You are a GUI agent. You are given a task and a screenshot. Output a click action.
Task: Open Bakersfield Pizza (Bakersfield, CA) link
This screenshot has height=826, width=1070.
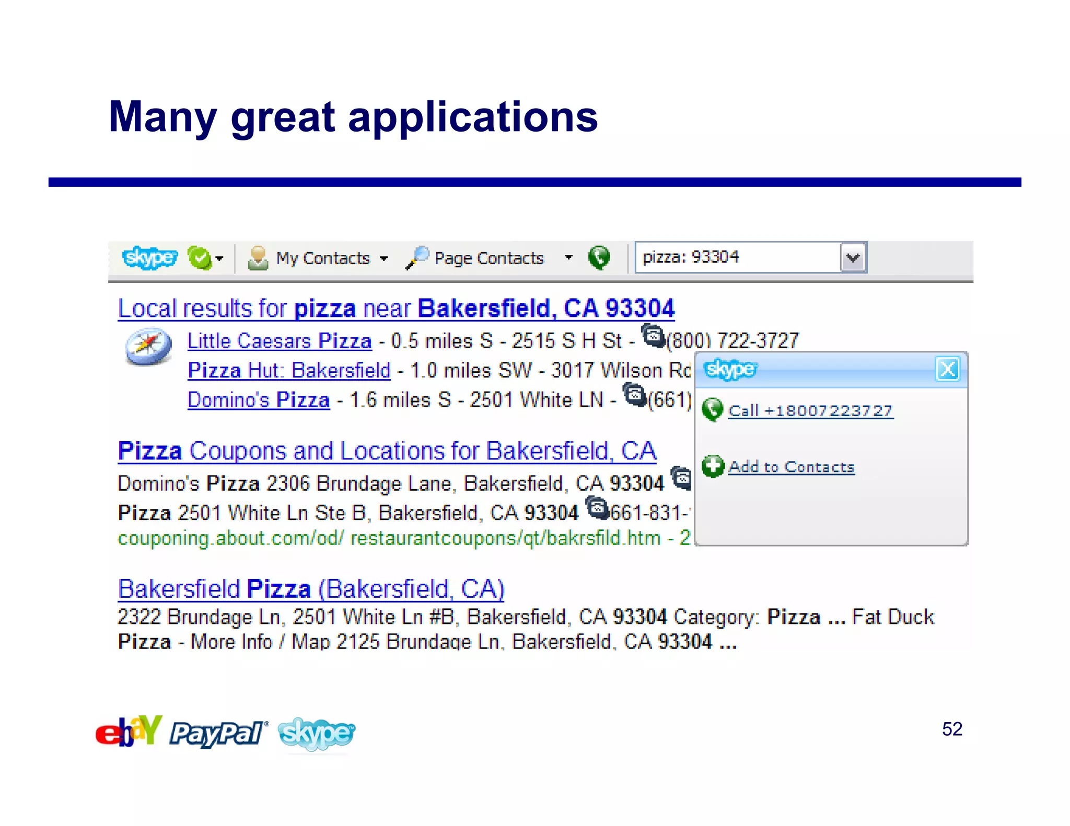point(311,589)
